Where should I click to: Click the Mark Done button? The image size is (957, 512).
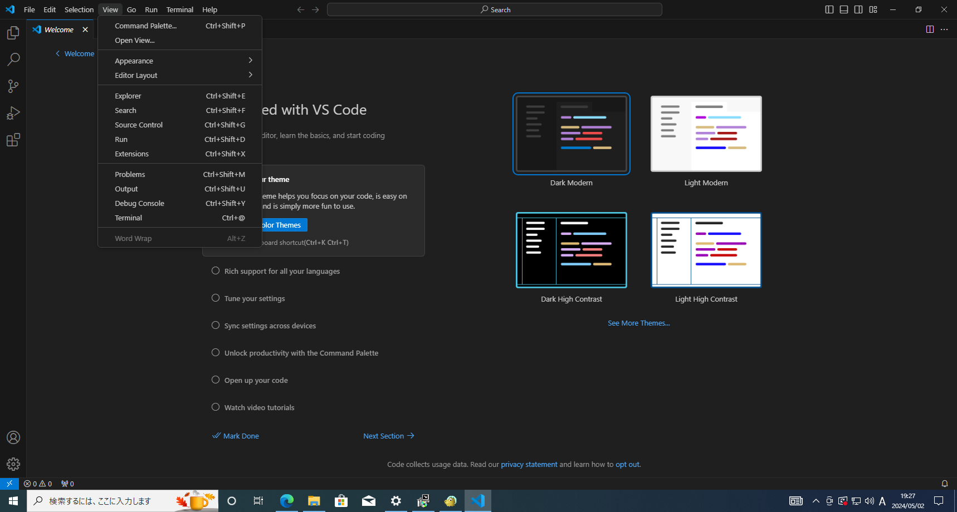tap(235, 436)
